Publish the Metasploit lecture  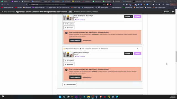click(137, 53)
